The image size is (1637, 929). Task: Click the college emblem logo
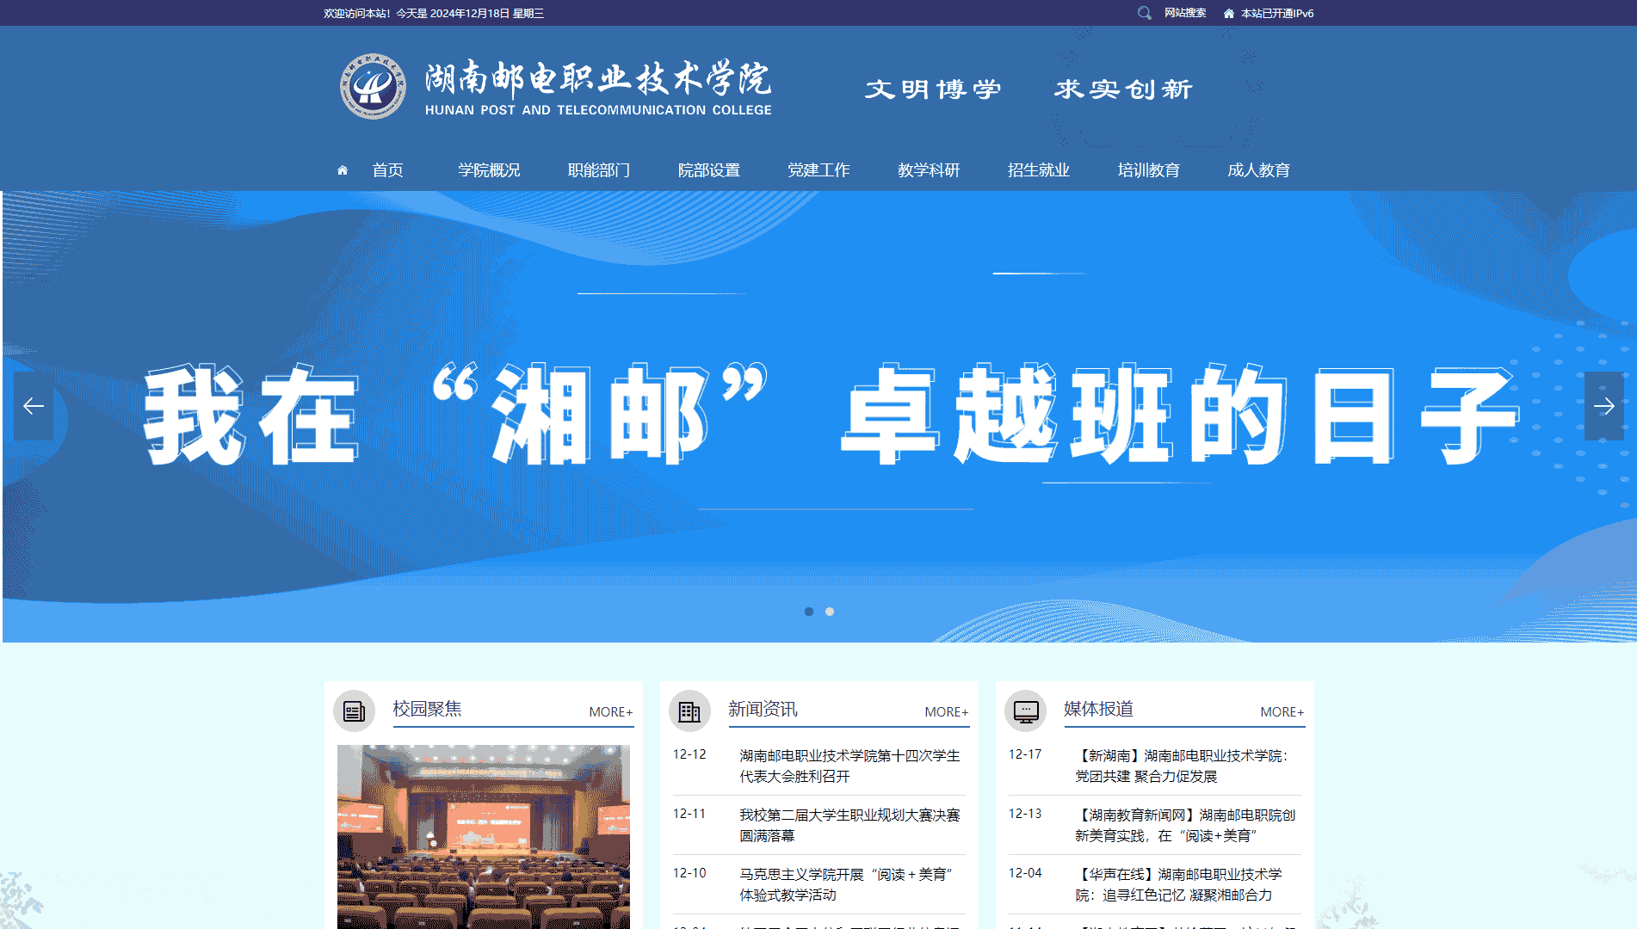373,86
